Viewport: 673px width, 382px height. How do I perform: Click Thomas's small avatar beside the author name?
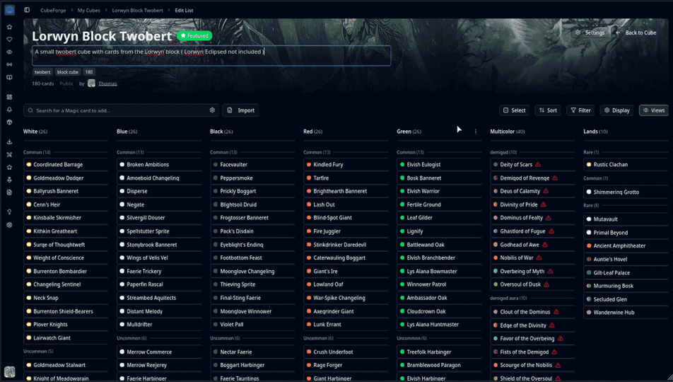pyautogui.click(x=91, y=83)
